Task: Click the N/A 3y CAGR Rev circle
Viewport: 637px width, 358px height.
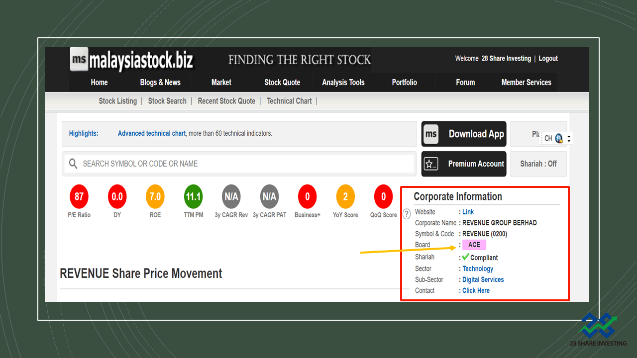Action: pos(231,197)
